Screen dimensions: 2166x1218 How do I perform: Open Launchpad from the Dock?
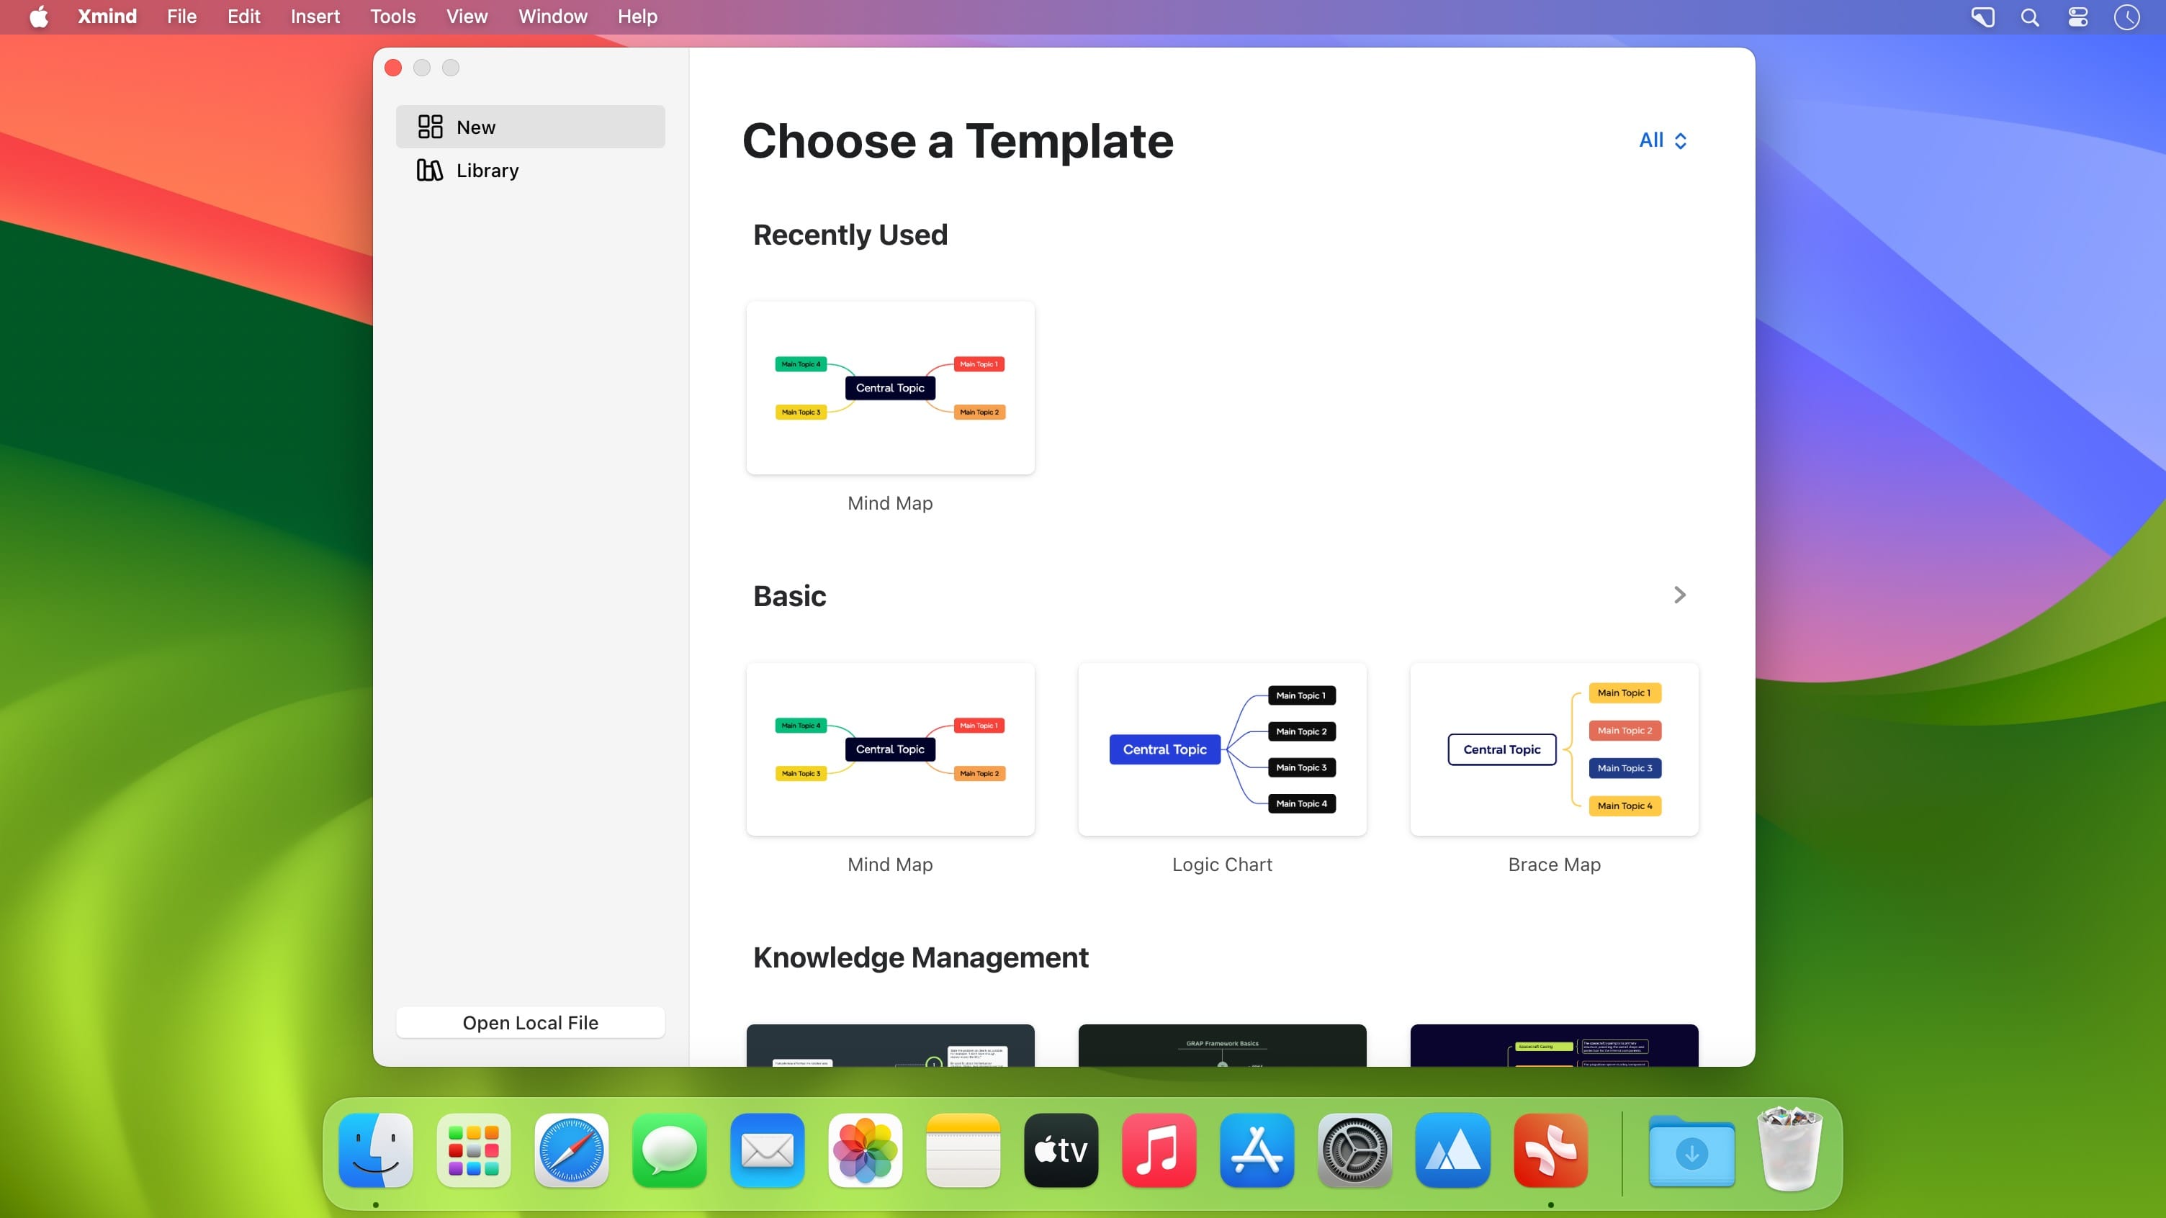click(473, 1150)
